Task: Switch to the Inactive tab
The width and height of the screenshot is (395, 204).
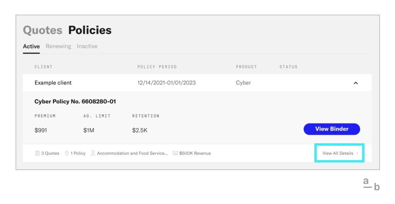Action: pos(87,46)
